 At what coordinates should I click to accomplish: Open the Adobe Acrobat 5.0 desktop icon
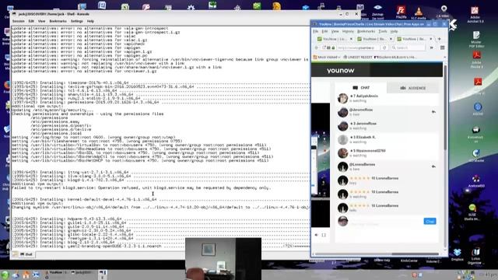[x=475, y=15]
